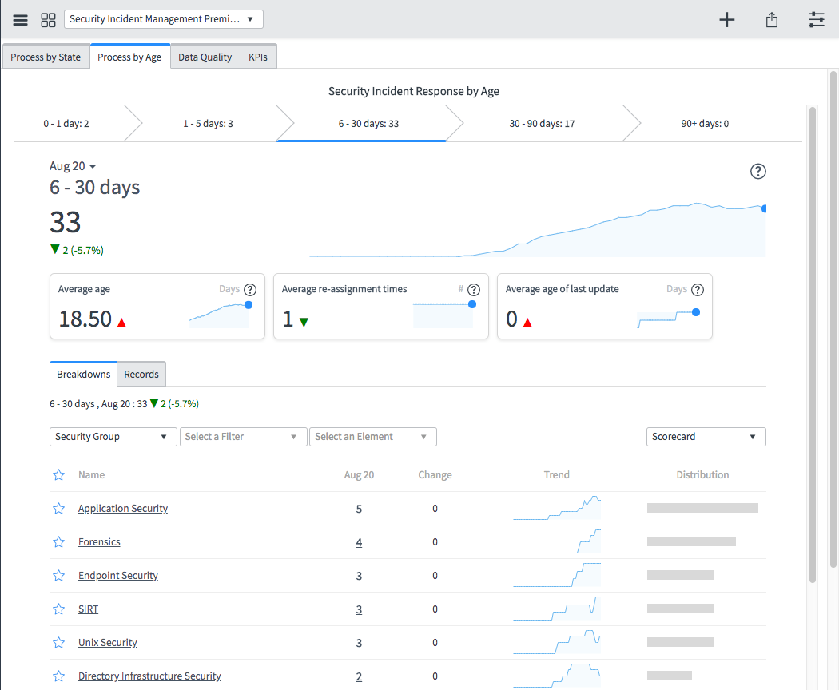Open help icon on Average age card

(250, 289)
